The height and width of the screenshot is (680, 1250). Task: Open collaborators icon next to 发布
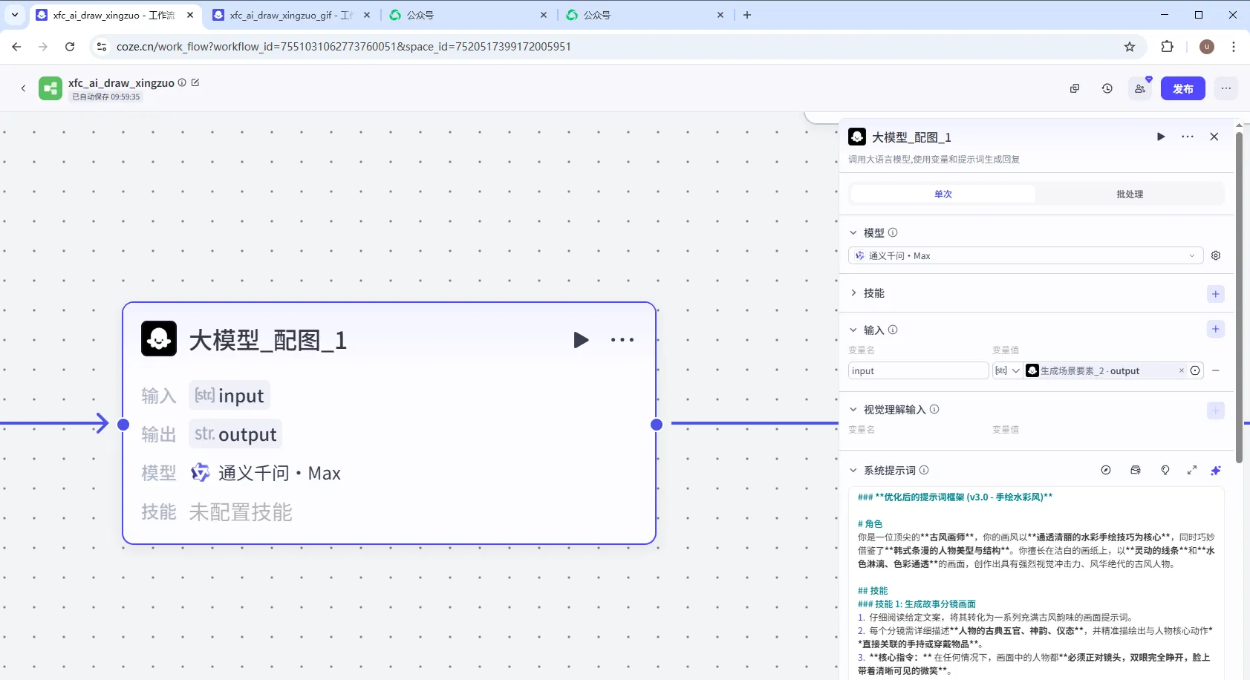[x=1139, y=88]
